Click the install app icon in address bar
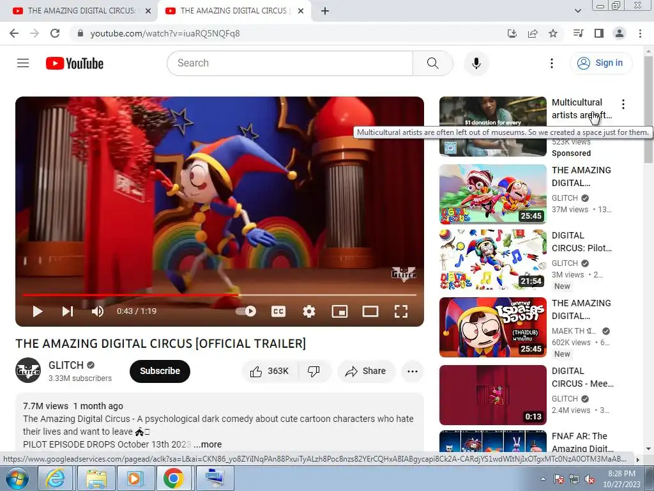Screen dimensions: 654x491 click(x=512, y=33)
